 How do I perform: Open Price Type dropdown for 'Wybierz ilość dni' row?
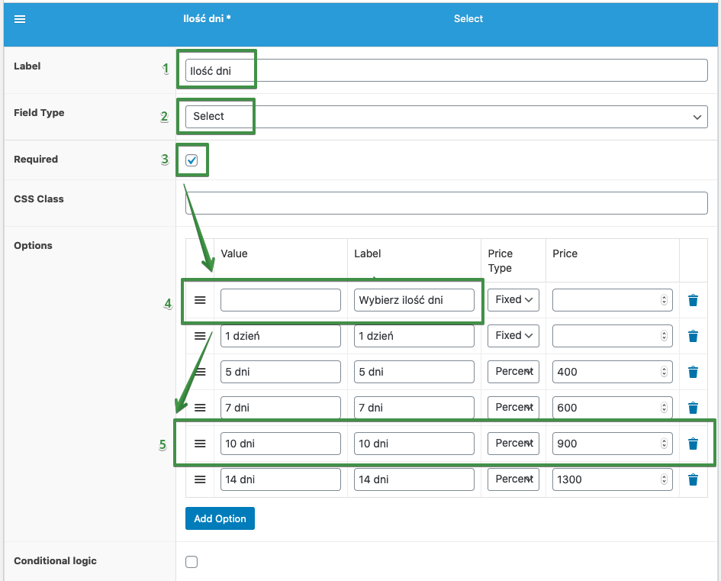tap(513, 300)
